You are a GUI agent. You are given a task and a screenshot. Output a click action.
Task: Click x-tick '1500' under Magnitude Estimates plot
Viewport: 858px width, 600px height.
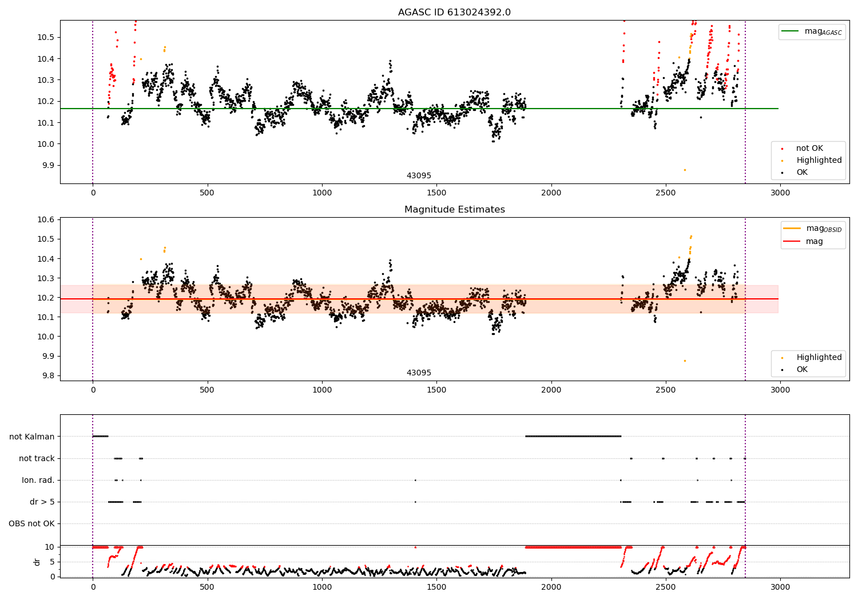point(436,390)
